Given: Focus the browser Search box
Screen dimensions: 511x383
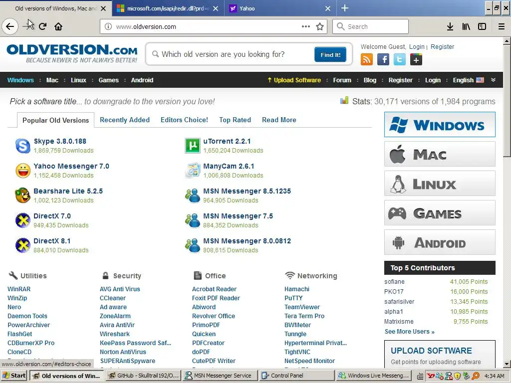Looking at the screenshot, I should pos(370,26).
